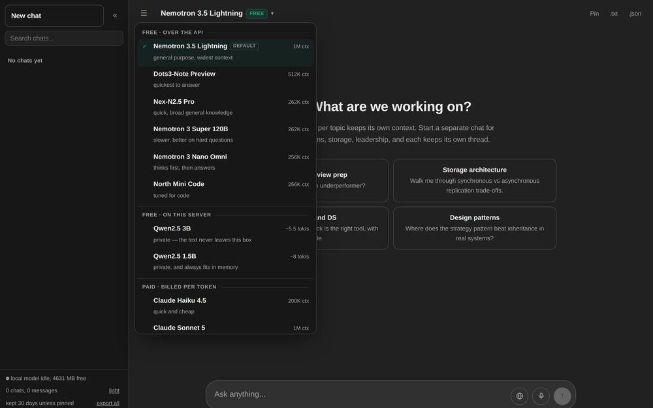Screen dimensions: 653x408
Task: Click the globe web search icon
Action: click(519, 396)
